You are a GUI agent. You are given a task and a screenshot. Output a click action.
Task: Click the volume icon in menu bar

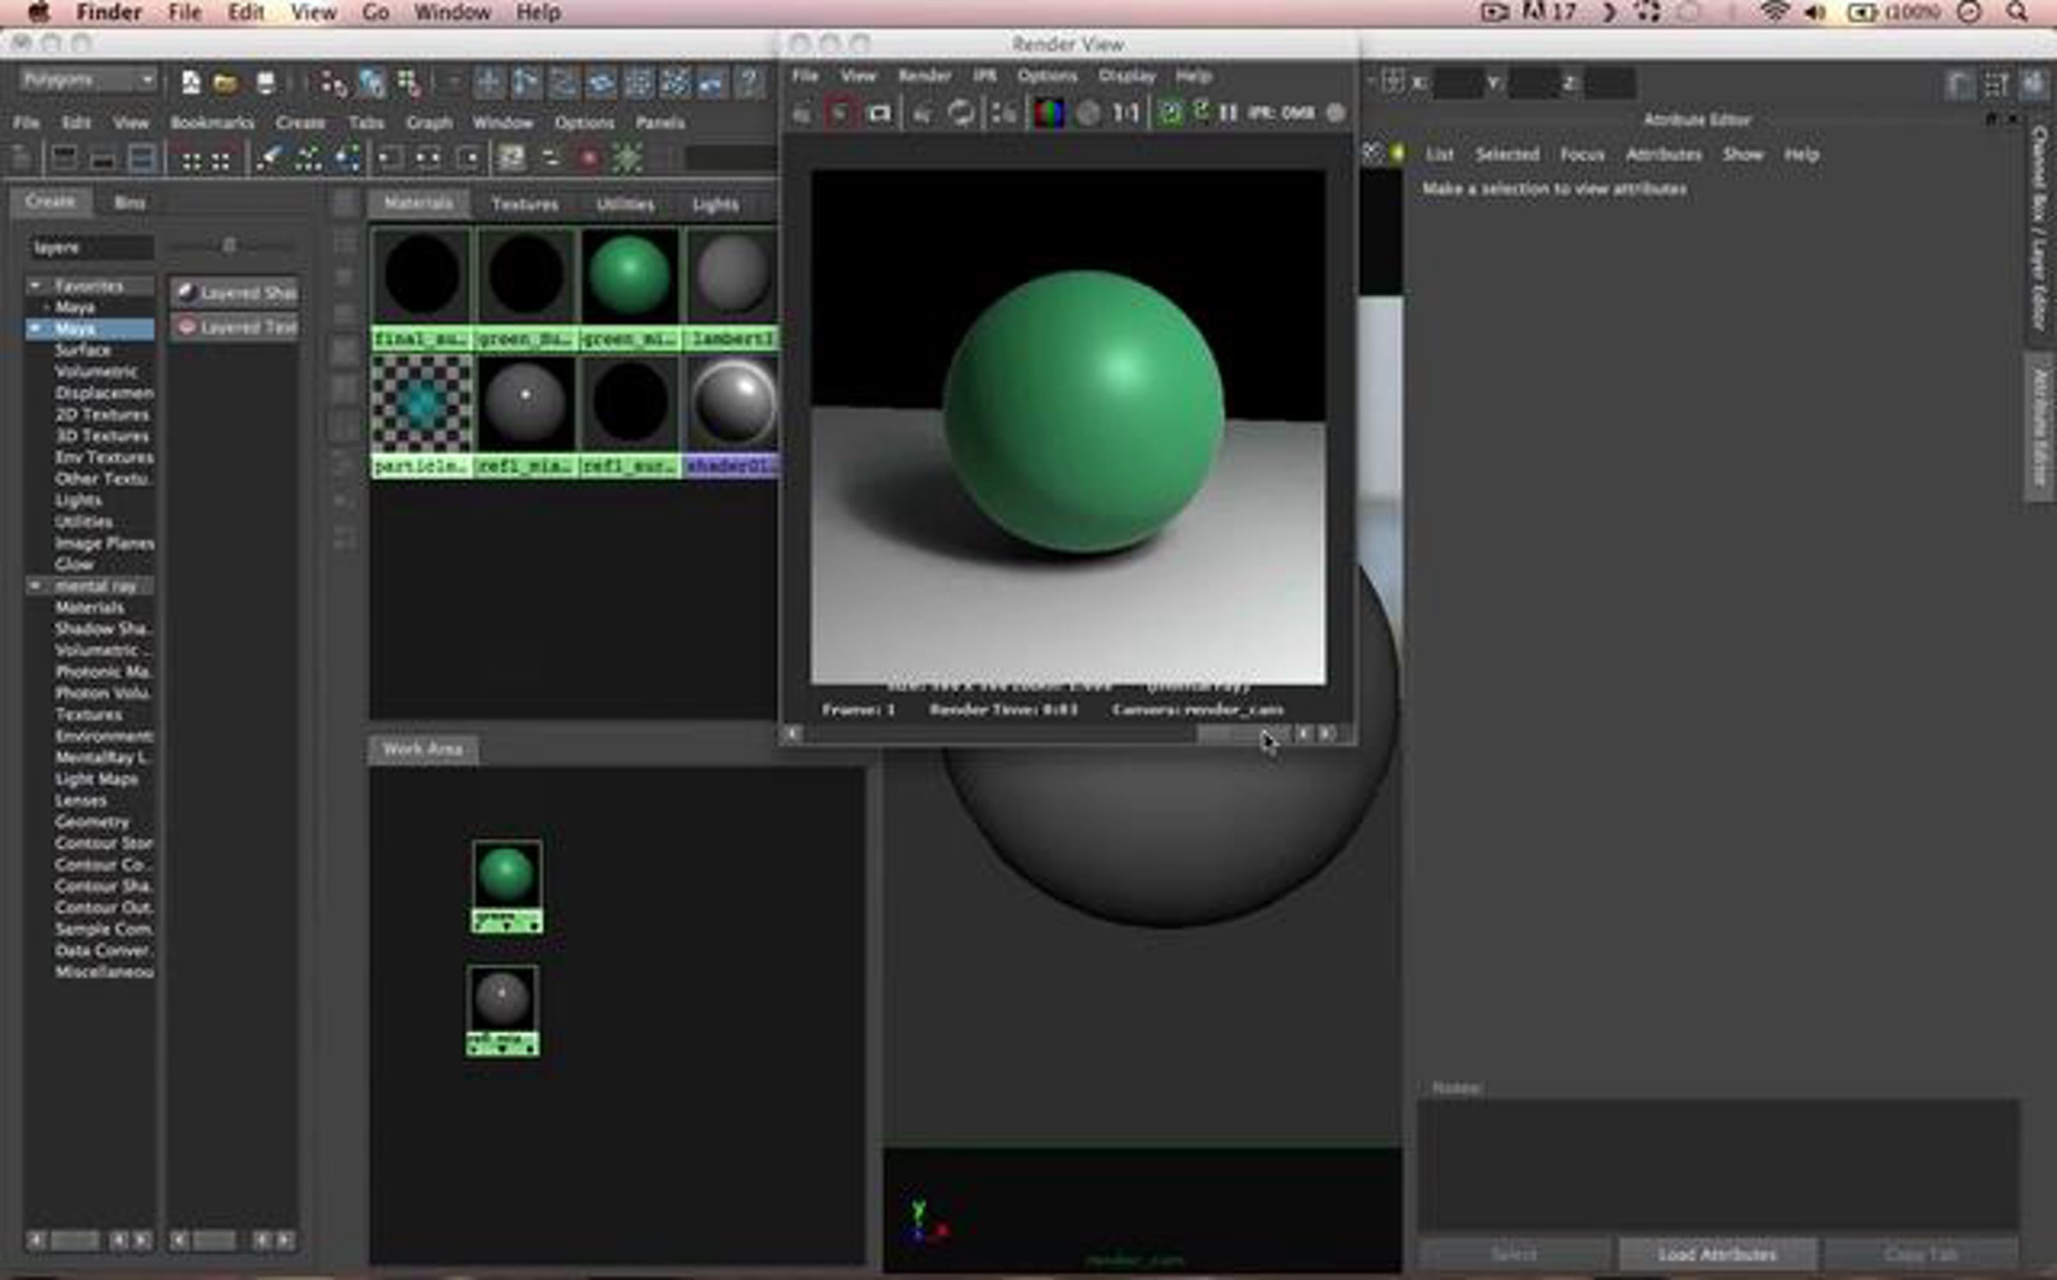coord(1814,12)
